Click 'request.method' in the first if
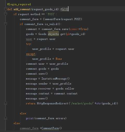125x132 pixels. [29, 14]
